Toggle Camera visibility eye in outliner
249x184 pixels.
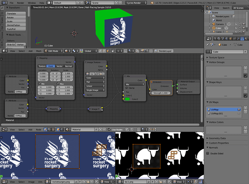click(x=236, y=24)
